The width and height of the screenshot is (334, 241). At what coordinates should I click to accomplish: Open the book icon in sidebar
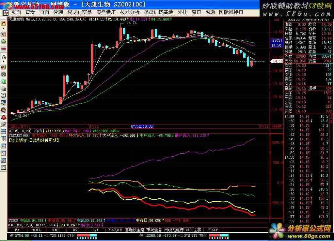(4, 96)
